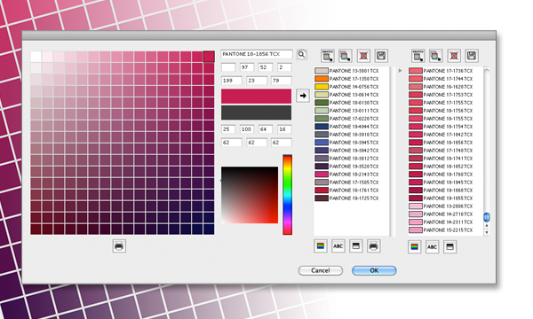The image size is (533, 319).
Task: Click inside the red saturation-brightness picker square
Action: point(250,195)
